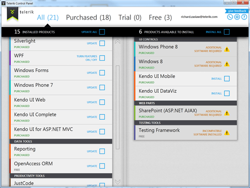Check the Silverlight update checkbox

[x=102, y=43]
